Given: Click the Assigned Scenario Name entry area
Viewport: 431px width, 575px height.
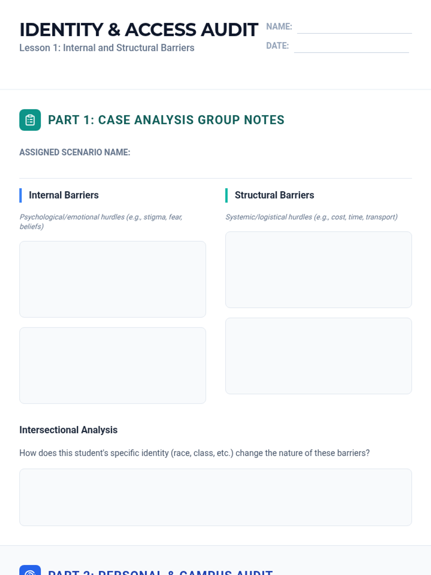Looking at the screenshot, I should (215, 168).
